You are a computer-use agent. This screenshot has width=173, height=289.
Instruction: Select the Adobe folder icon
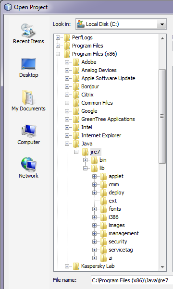click(x=76, y=62)
